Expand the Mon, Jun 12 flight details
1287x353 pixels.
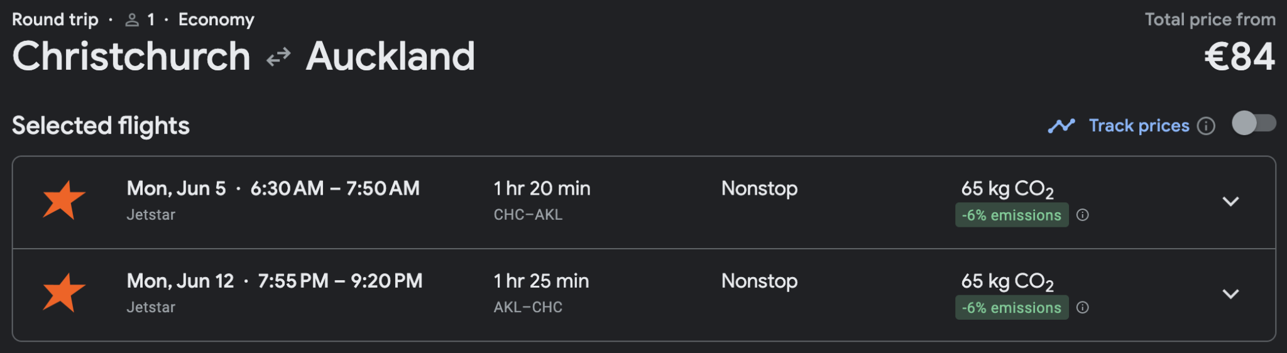1230,294
